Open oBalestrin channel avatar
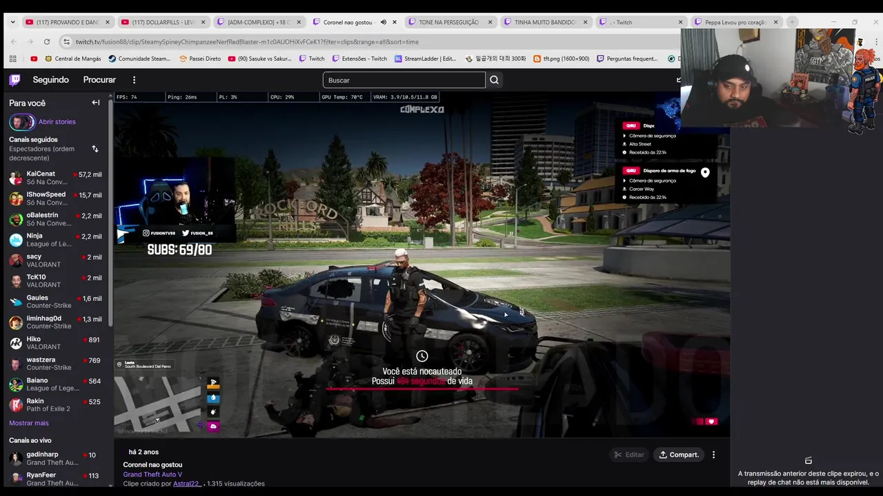 tap(16, 219)
